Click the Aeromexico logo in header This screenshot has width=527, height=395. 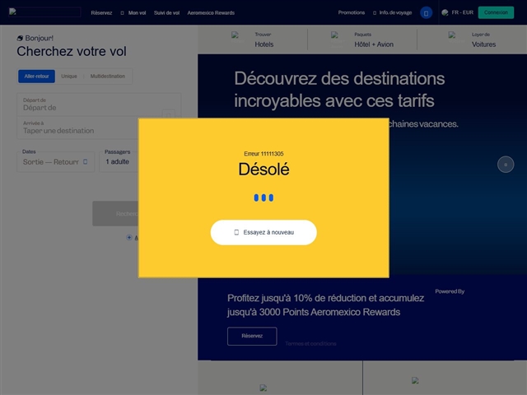(45, 12)
